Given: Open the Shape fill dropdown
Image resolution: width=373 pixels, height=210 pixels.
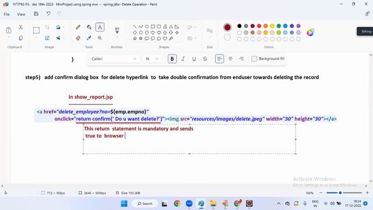Looking at the screenshot, I should pyautogui.click(x=192, y=38).
